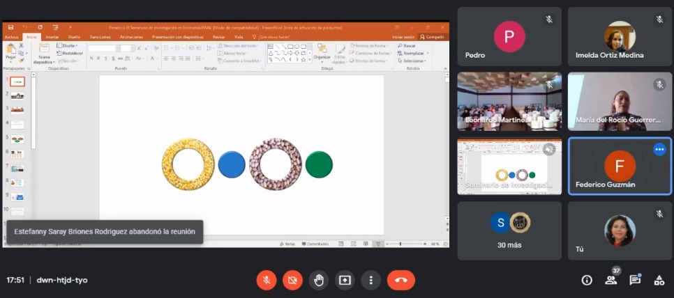Open more options three-dot menu
674x298 pixels.
click(370, 280)
